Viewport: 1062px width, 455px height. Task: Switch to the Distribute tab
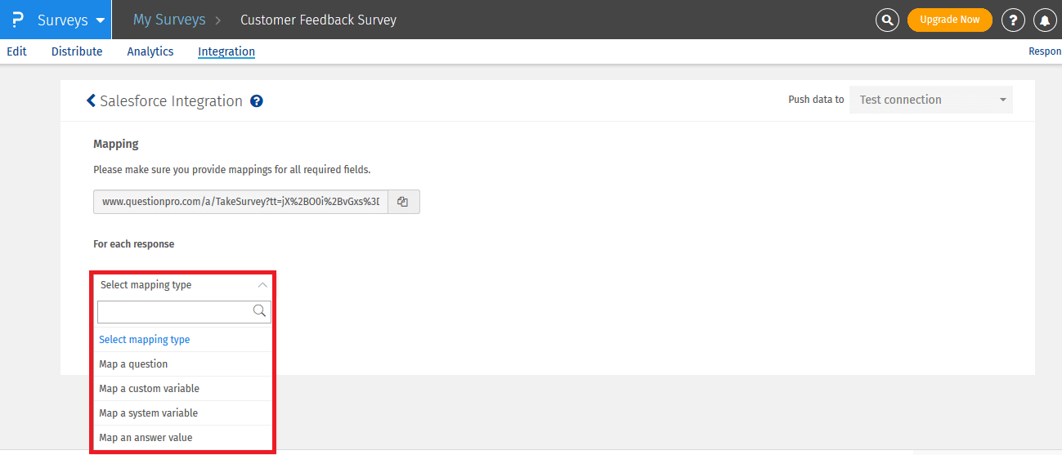pos(77,51)
